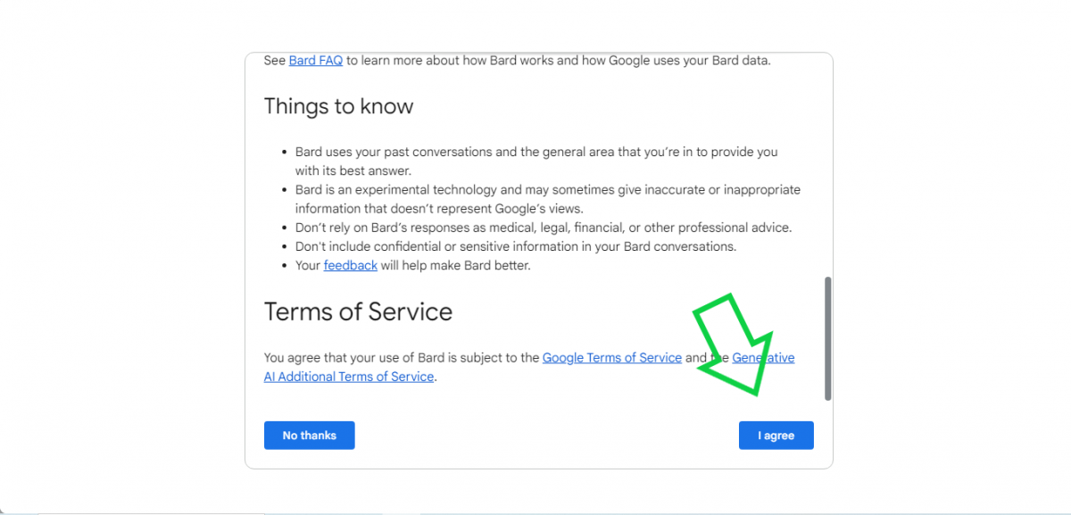The width and height of the screenshot is (1071, 515).
Task: Click the bullet about past conversations
Action: (x=535, y=153)
